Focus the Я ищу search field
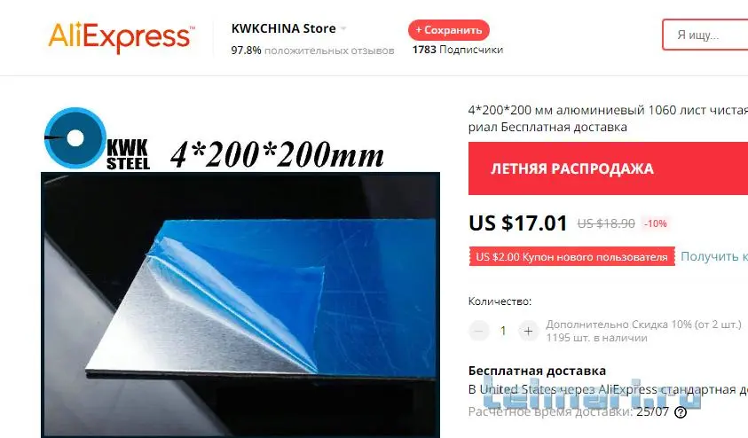Viewport: 748px width, 438px height. click(705, 35)
